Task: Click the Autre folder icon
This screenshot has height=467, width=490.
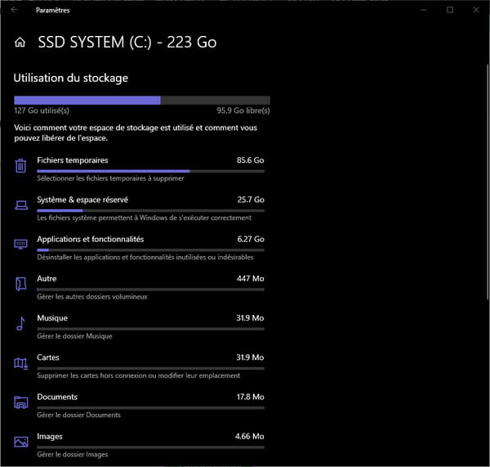Action: 21,284
